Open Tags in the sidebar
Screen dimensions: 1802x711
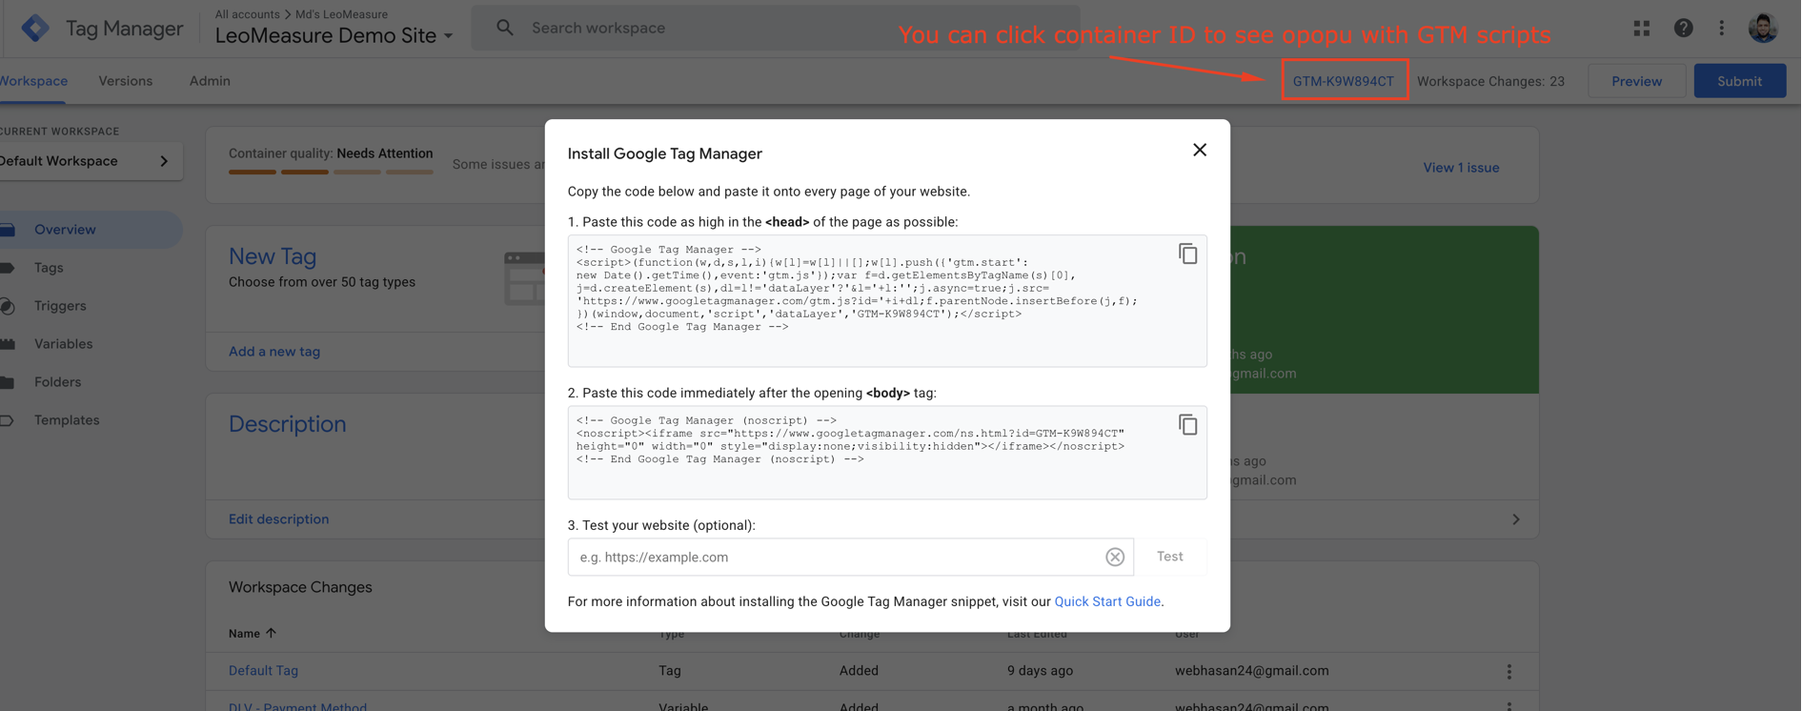(x=49, y=268)
